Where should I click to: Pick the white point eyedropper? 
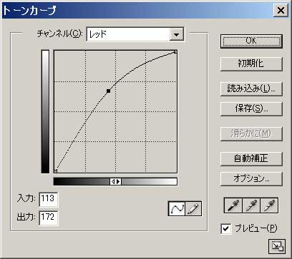pos(269,205)
